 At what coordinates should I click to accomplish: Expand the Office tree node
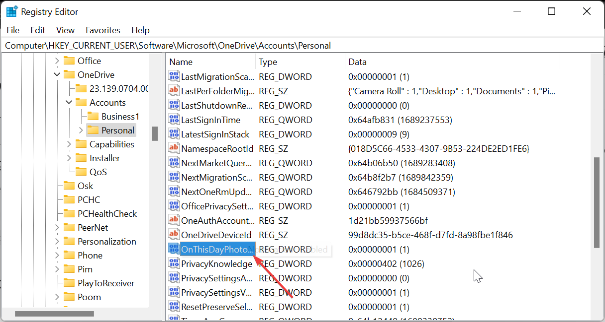57,61
